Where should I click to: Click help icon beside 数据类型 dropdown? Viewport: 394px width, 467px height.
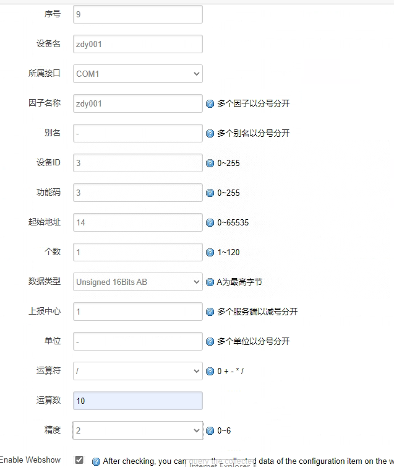210,282
